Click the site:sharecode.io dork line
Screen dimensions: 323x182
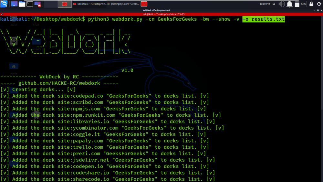pos(108,179)
